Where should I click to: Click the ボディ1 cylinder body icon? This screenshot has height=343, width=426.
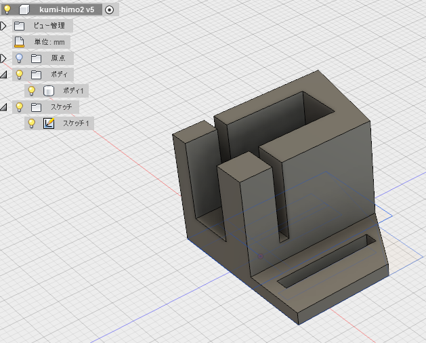(x=49, y=91)
